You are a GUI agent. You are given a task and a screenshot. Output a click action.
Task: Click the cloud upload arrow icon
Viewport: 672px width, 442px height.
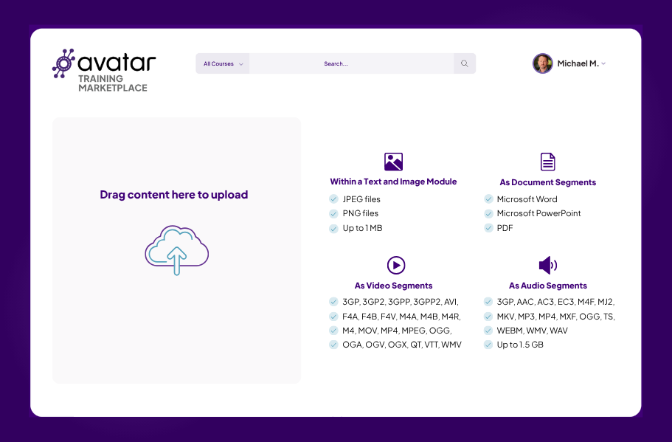(x=176, y=252)
